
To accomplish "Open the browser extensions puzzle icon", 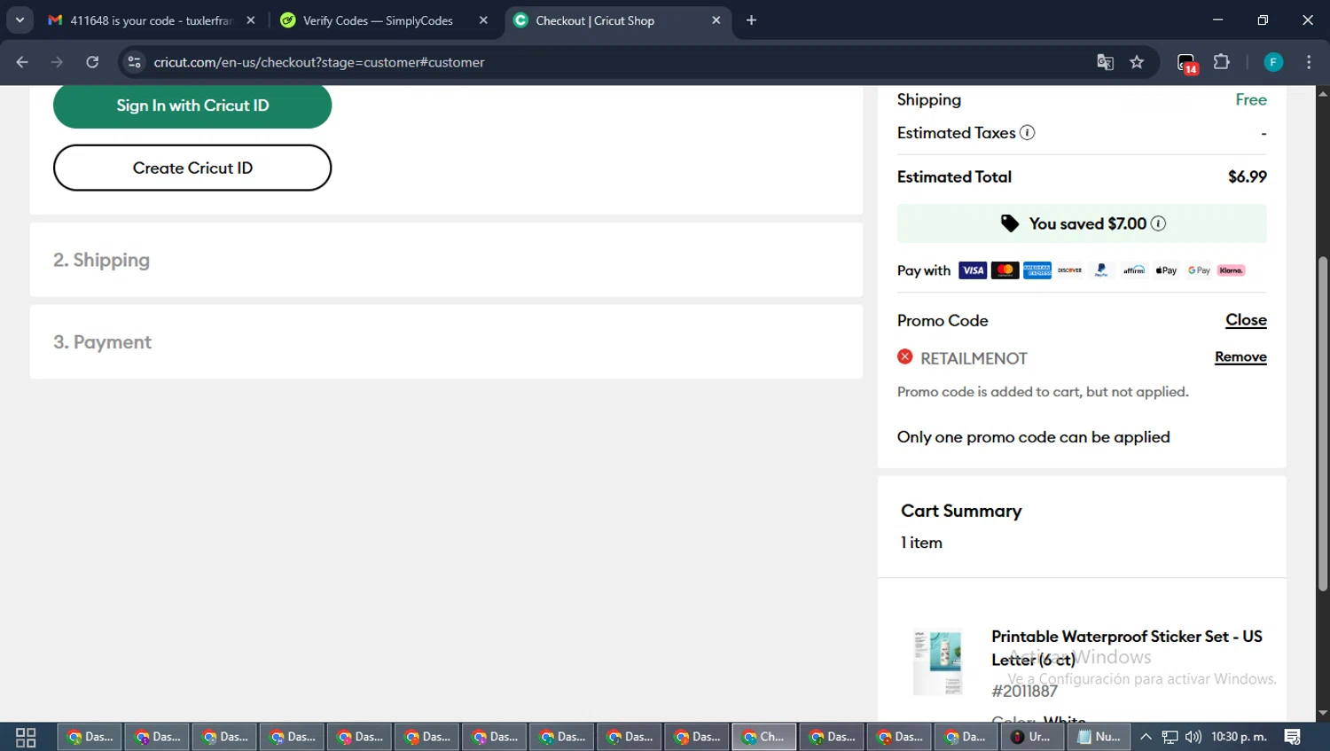I will [x=1222, y=62].
